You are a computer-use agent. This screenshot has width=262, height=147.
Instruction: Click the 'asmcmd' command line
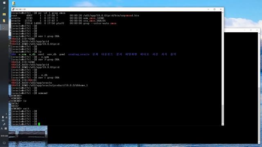29,93
